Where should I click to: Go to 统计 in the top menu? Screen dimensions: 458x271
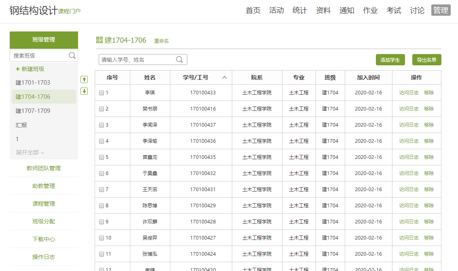(300, 10)
